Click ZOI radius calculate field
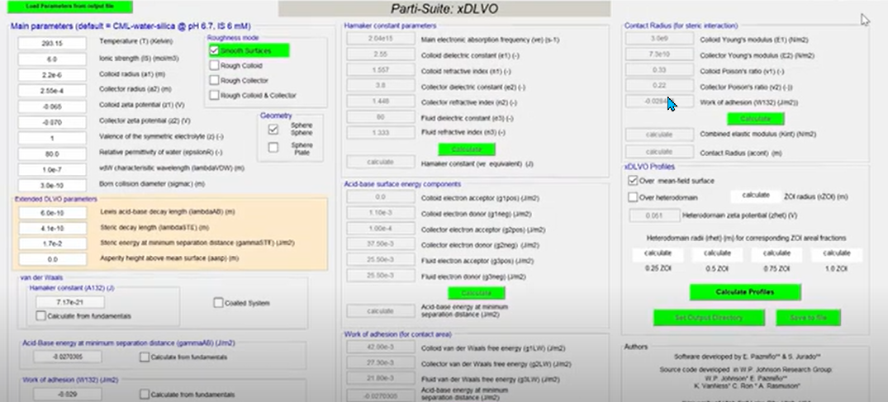This screenshot has width=888, height=402. pos(756,196)
